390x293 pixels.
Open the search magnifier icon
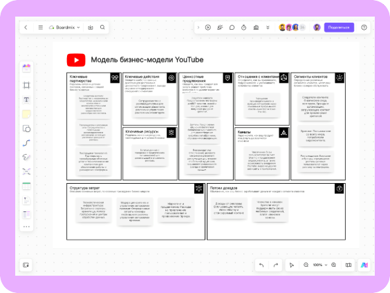pos(102,28)
